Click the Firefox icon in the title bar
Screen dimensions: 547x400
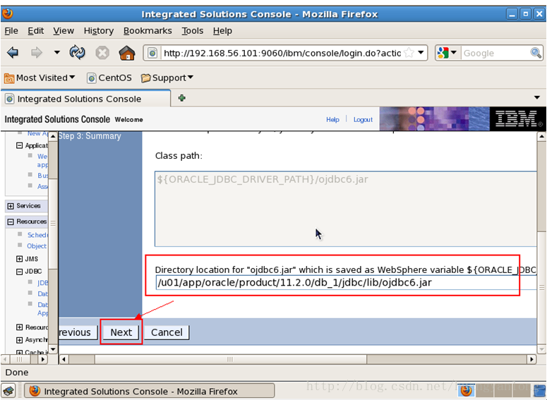pos(7,13)
